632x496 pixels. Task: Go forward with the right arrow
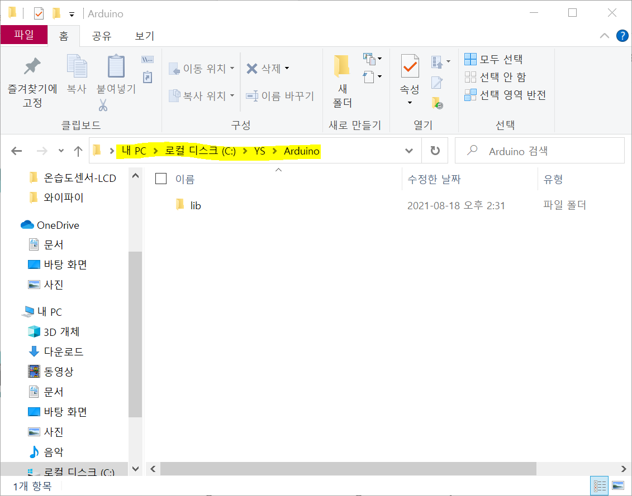point(42,151)
